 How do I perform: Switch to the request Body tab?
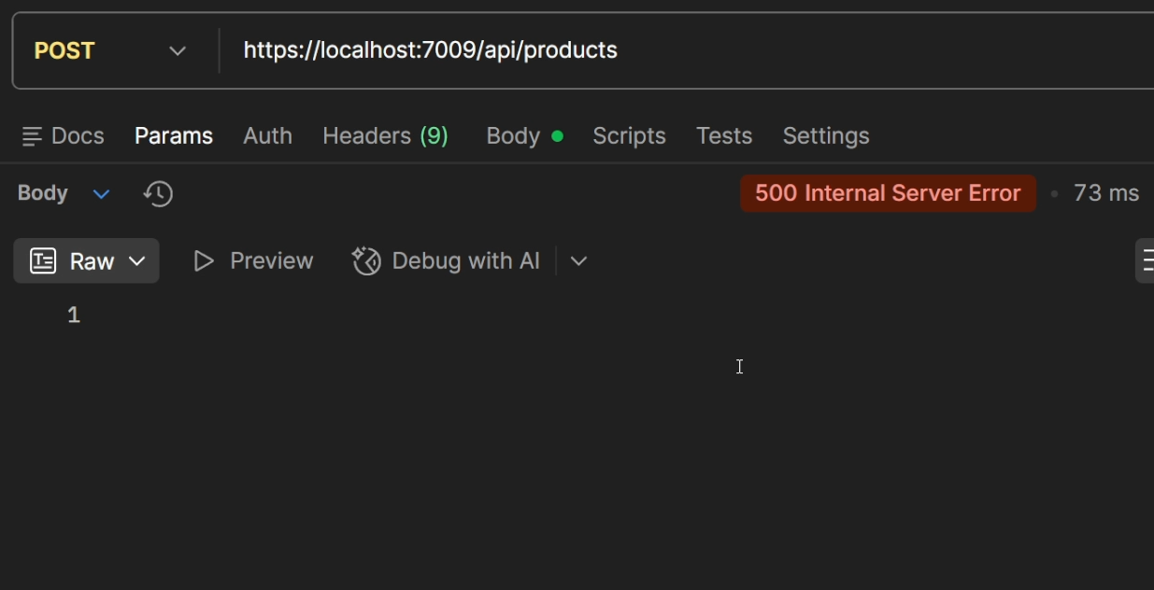[524, 136]
